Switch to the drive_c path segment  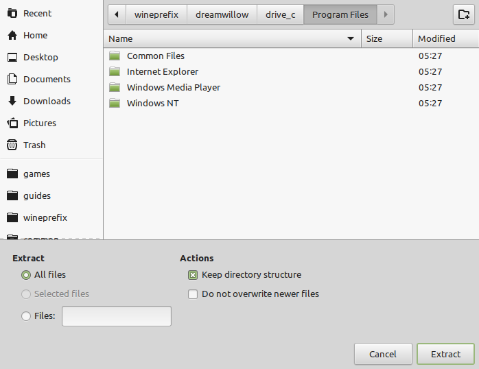click(281, 14)
